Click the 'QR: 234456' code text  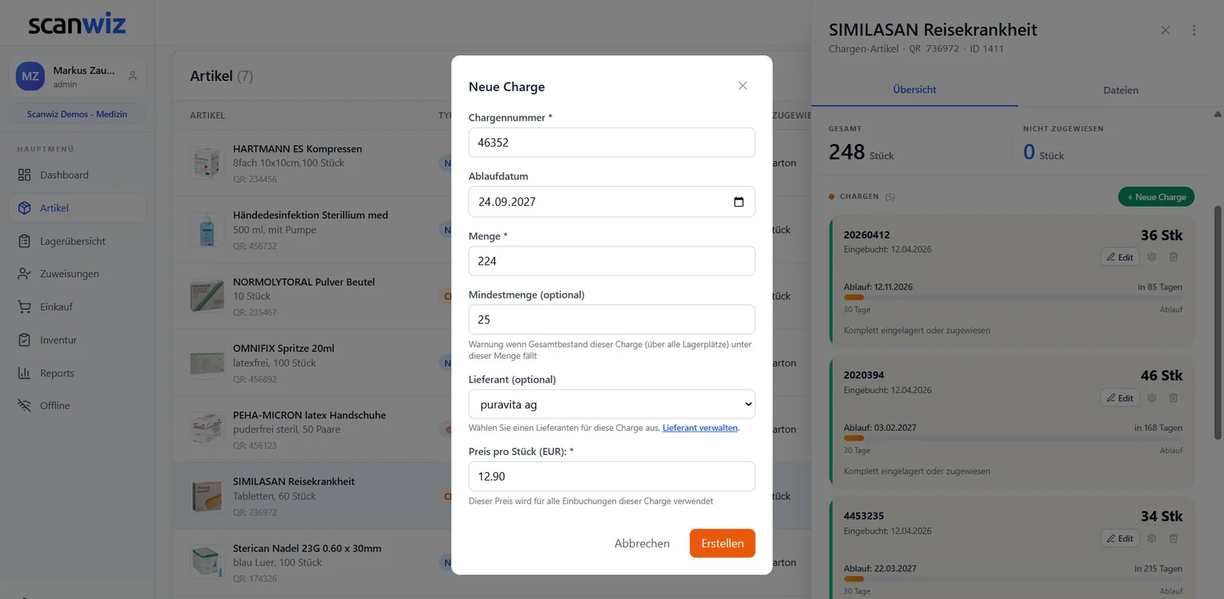tap(256, 180)
